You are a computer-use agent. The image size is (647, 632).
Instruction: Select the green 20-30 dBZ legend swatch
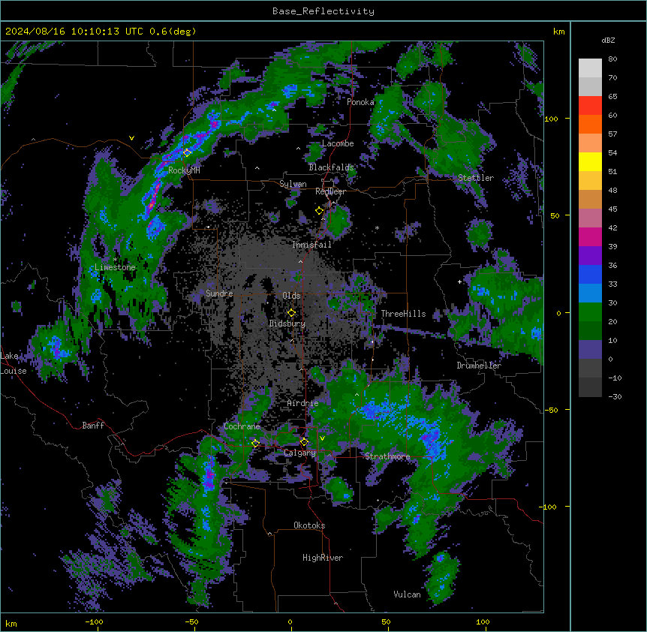pos(590,312)
